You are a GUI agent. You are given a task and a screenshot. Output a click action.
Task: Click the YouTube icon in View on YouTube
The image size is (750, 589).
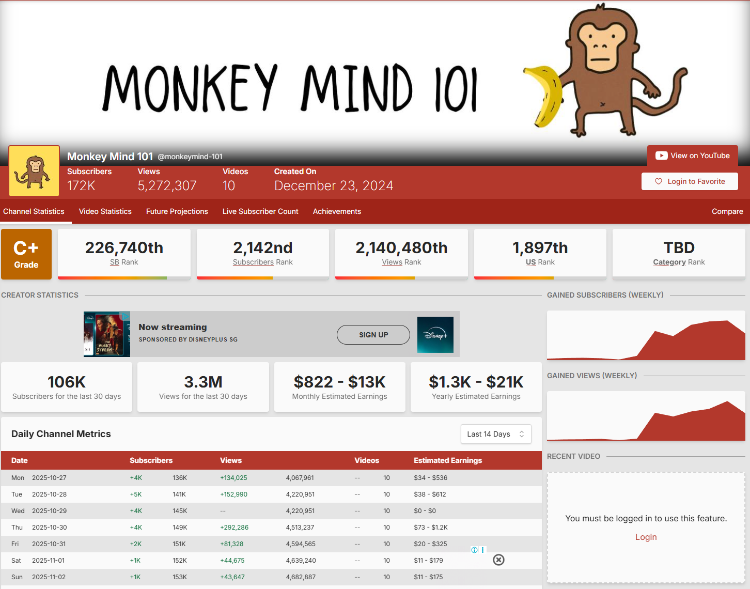(x=661, y=156)
